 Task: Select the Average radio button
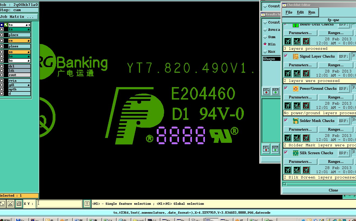click(x=265, y=29)
